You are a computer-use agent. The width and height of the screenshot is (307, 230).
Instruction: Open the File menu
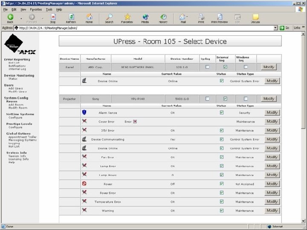pos(6,9)
